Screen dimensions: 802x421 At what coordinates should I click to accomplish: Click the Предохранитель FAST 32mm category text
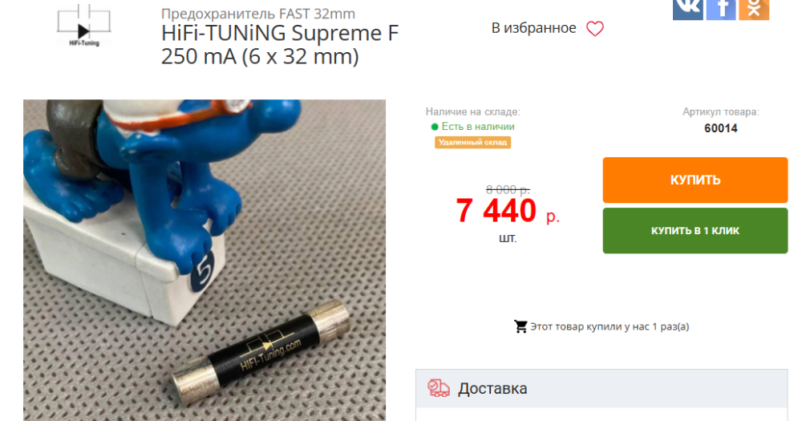pos(257,14)
